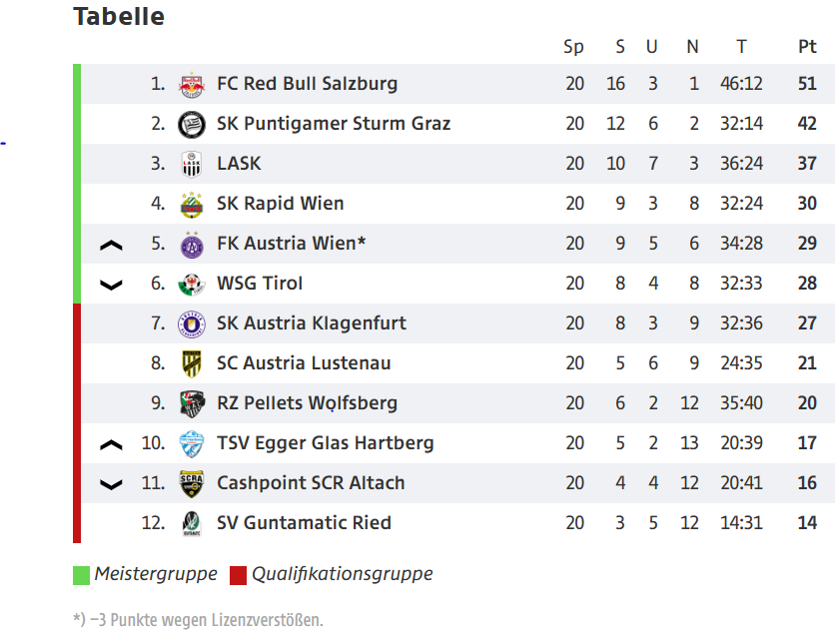
Task: Click the Sp column header
Action: [573, 47]
